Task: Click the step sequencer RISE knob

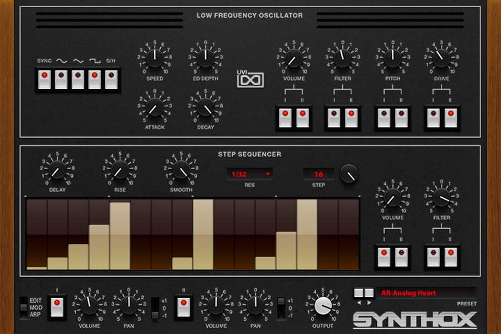Action: pos(120,170)
